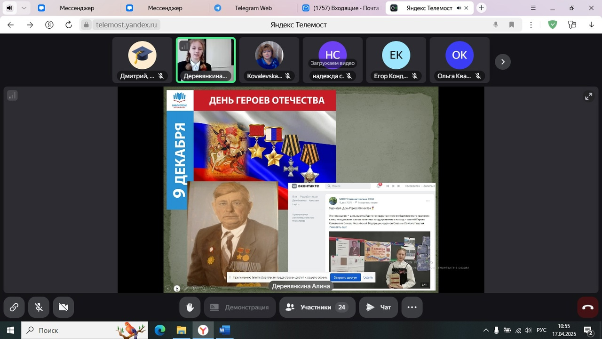Click the copy meeting link icon
The height and width of the screenshot is (339, 602).
14,307
